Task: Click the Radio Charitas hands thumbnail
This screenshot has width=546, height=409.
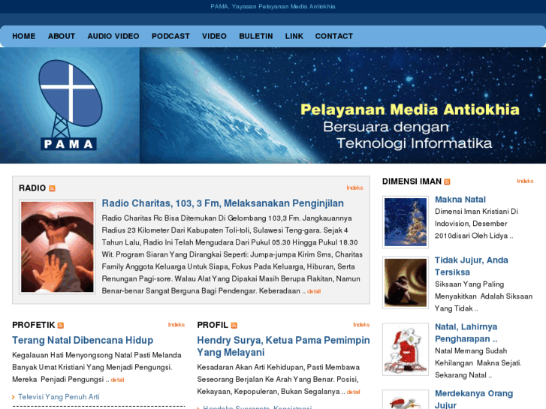Action: point(58,247)
